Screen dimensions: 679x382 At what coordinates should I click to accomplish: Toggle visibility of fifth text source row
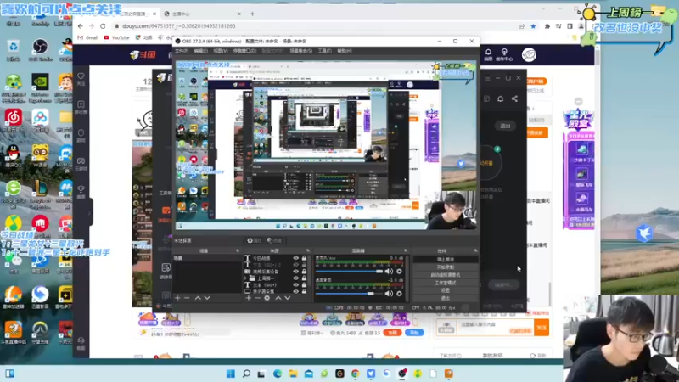(x=295, y=285)
